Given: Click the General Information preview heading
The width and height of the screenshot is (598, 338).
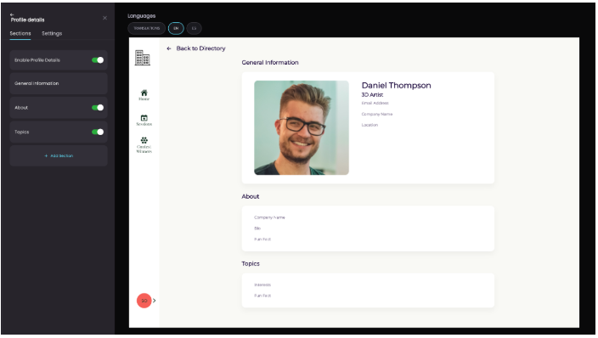Looking at the screenshot, I should point(270,63).
